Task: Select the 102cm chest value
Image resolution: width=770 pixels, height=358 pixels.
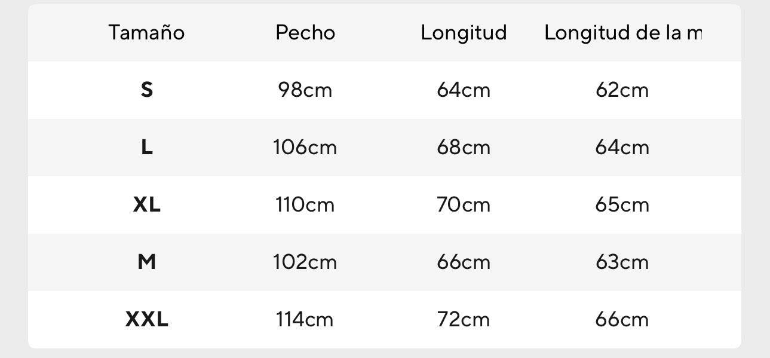Action: [x=305, y=262]
